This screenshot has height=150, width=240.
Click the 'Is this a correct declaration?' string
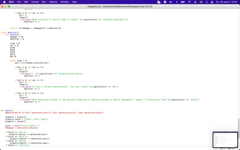click(60, 87)
